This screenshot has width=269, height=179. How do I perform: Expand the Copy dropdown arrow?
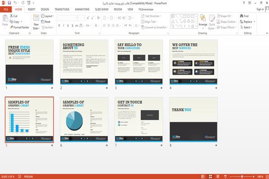(x=22, y=22)
